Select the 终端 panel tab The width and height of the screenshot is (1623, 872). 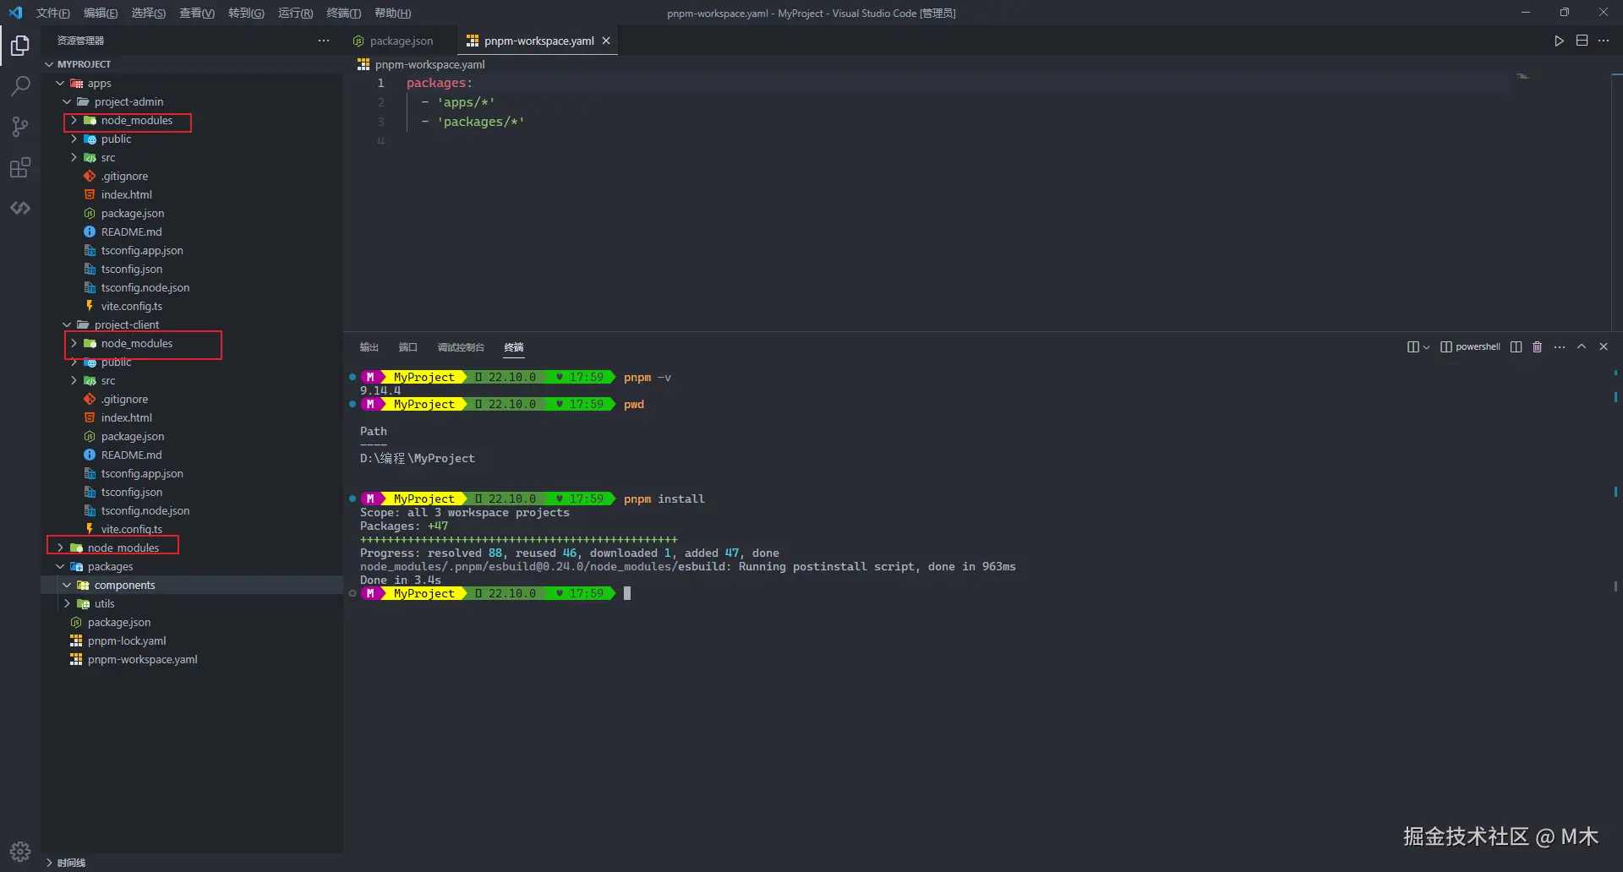point(514,347)
